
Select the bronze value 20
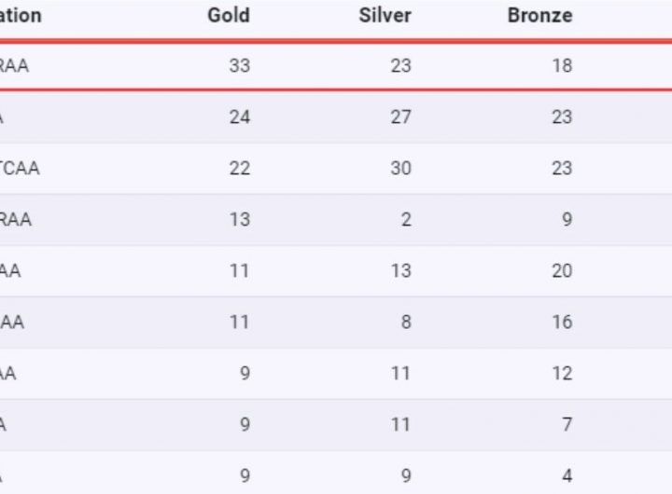point(562,270)
